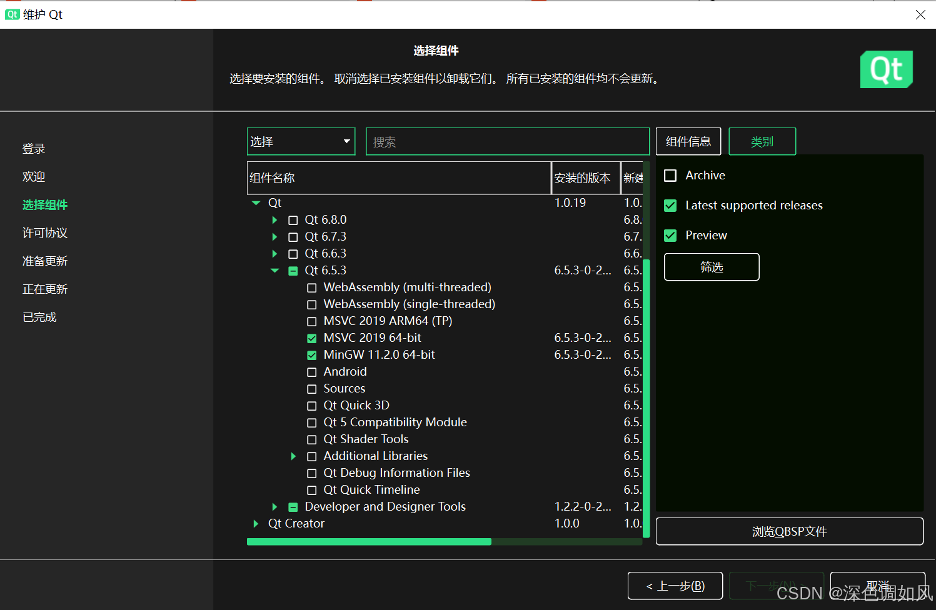Enable Qt Debug Information Files
The height and width of the screenshot is (610, 936).
[x=311, y=473]
